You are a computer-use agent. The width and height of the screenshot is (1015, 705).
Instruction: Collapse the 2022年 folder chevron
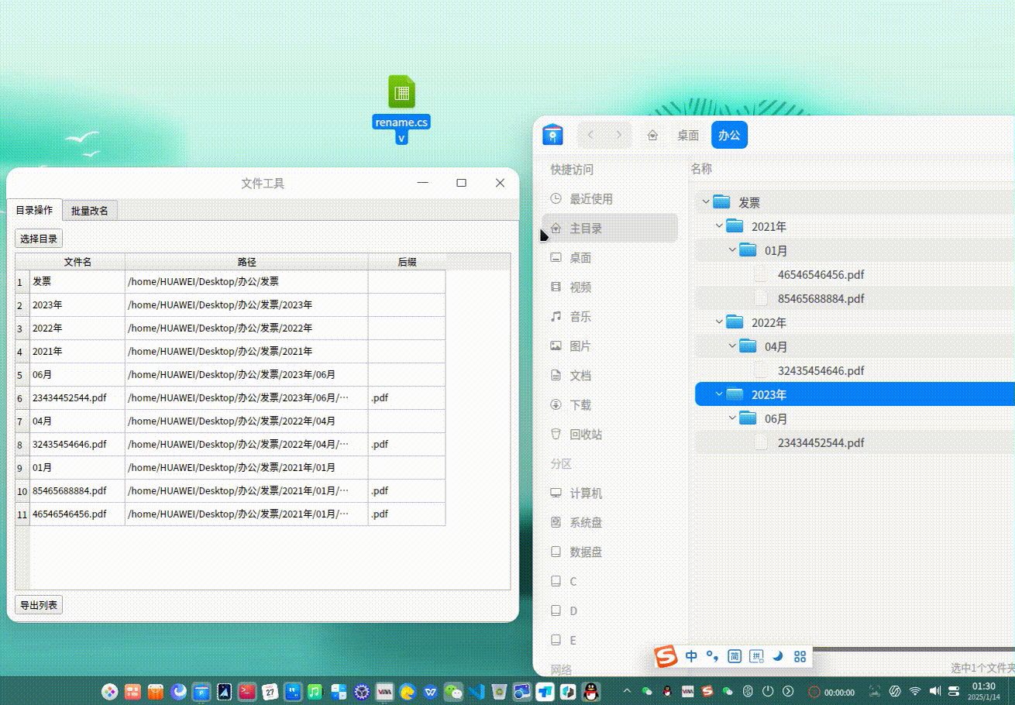[719, 322]
